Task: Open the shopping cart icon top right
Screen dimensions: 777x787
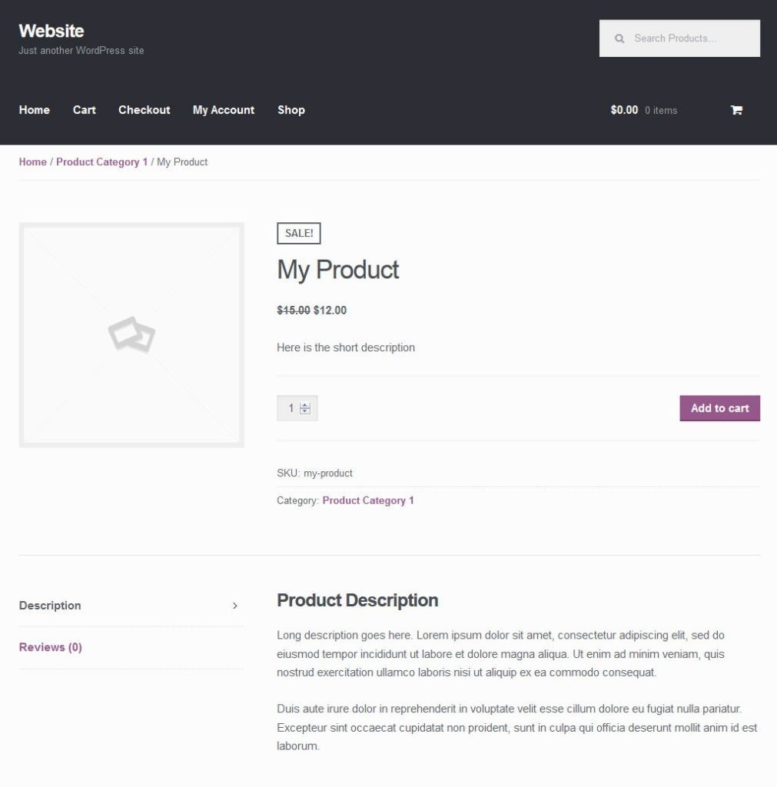Action: click(x=735, y=110)
